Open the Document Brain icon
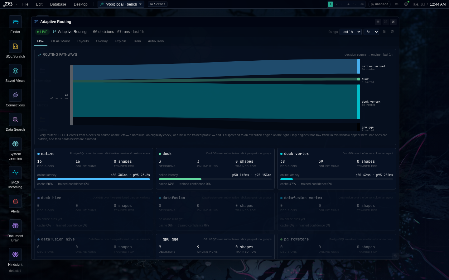Image resolution: width=449 pixels, height=280 pixels. pyautogui.click(x=15, y=226)
